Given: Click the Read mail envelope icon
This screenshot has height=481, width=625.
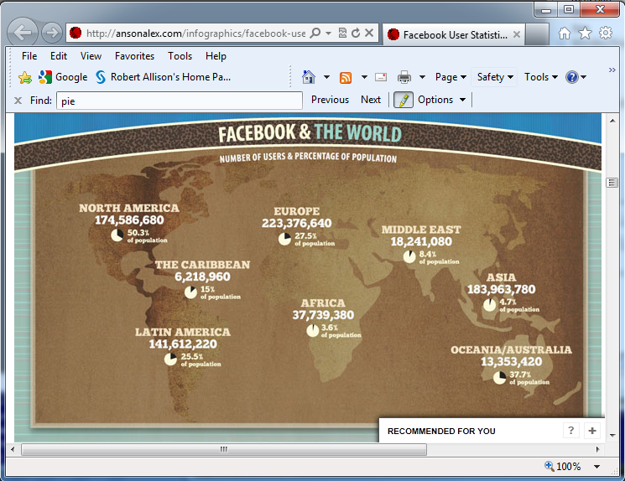Looking at the screenshot, I should 381,77.
